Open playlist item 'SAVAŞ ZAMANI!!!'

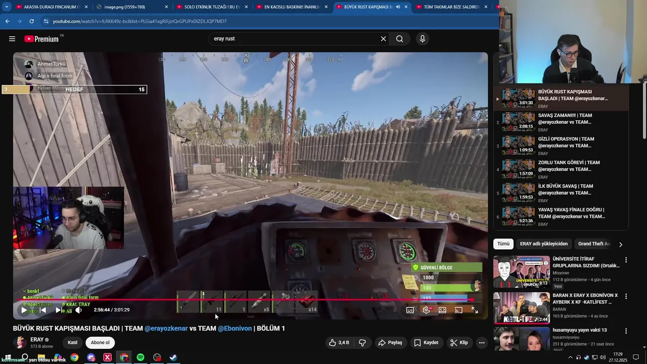[x=561, y=122]
